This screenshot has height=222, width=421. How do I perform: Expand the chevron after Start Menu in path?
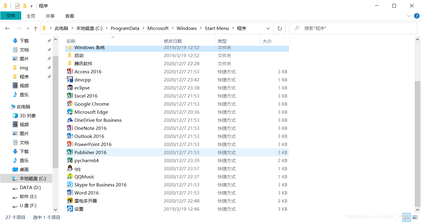pos(233,28)
